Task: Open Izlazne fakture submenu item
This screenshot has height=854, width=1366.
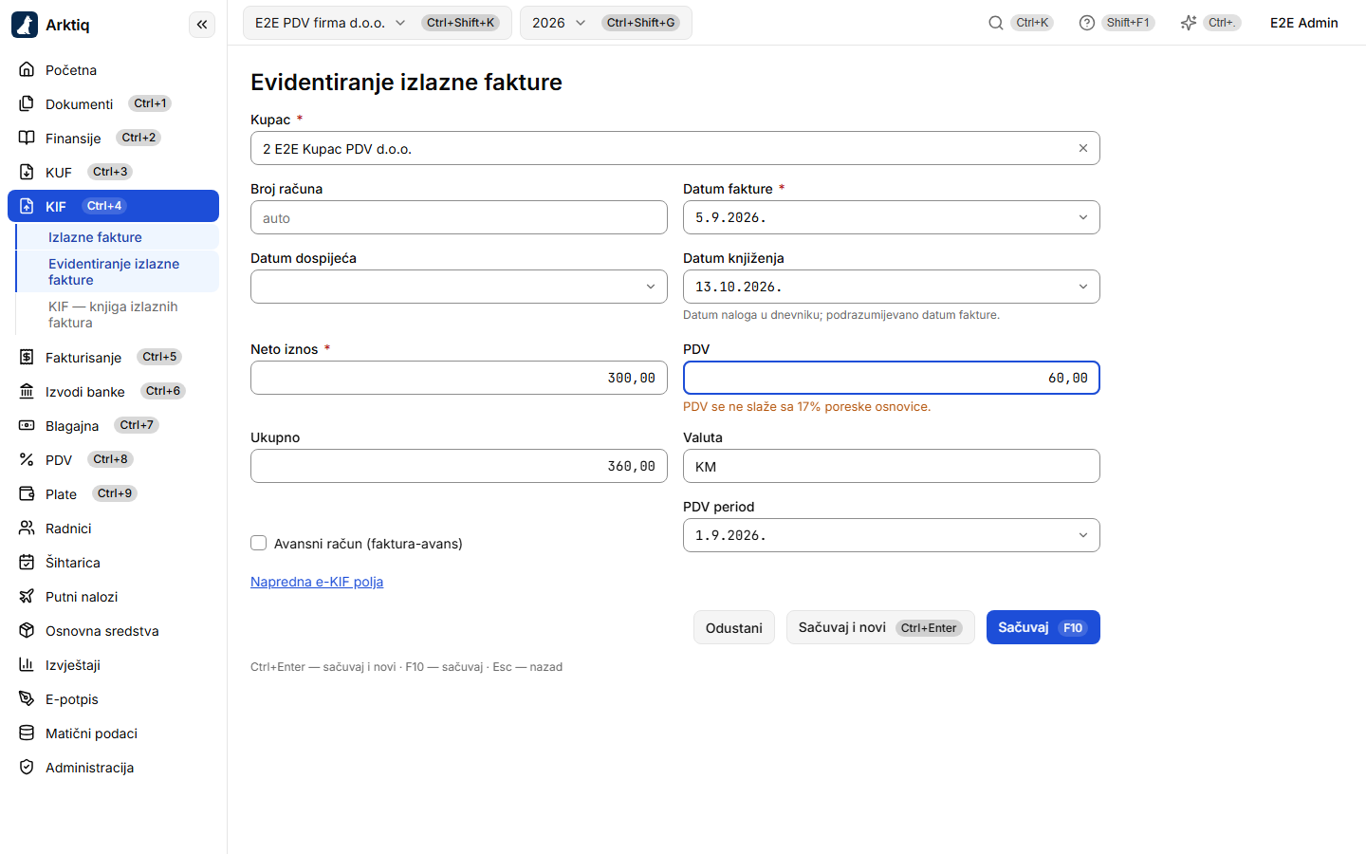Action: [118, 237]
